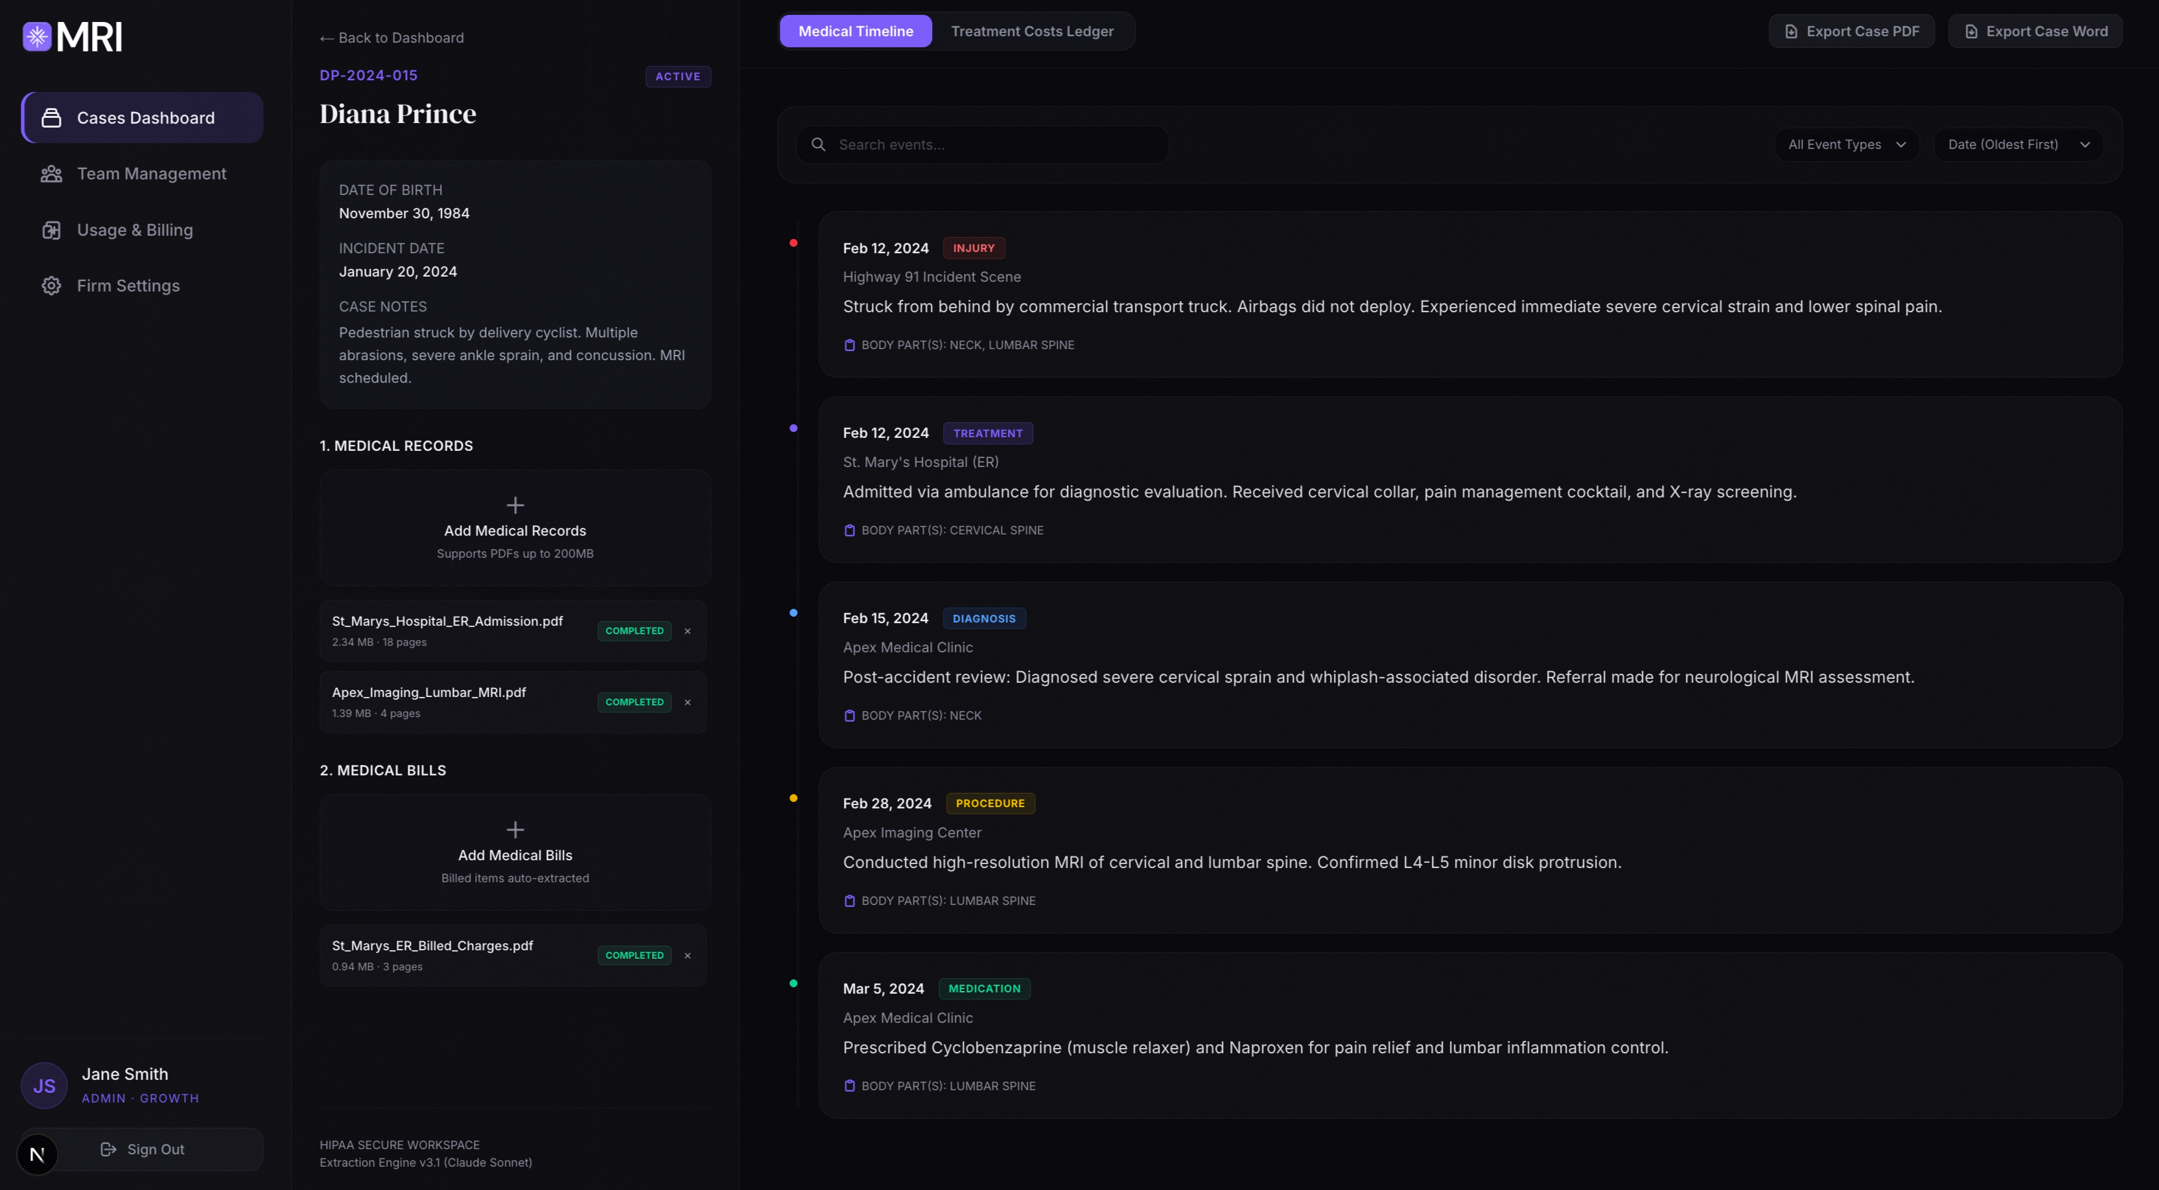Click the MRI snowflake logo icon
Viewport: 2159px width, 1190px height.
tap(37, 37)
